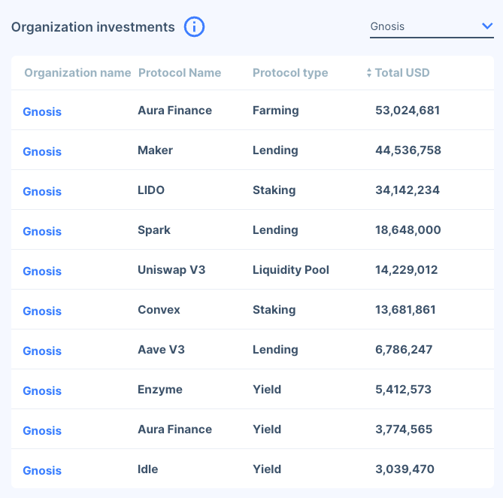Select the Aave V3 protocol name
This screenshot has width=503, height=498.
tap(161, 350)
